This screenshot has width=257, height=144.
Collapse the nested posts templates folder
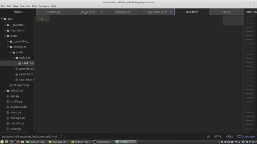[x=11, y=52]
